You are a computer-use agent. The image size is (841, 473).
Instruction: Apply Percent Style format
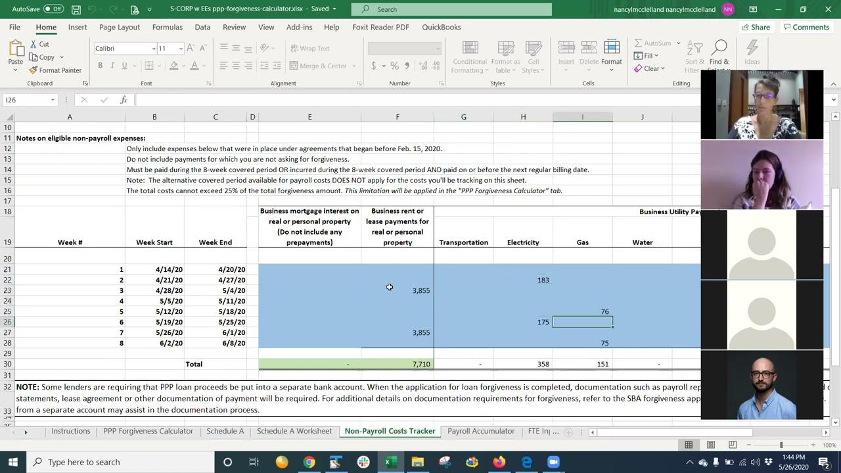394,66
